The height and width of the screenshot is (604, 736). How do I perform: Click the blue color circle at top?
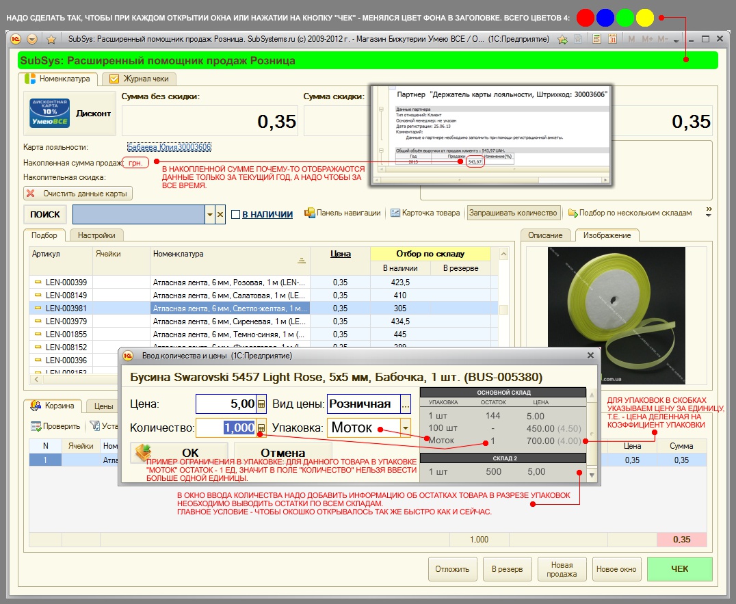[x=605, y=17]
